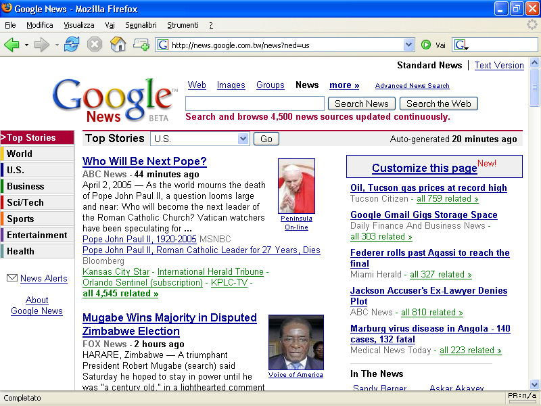Open the About Google News link
Image resolution: width=541 pixels, height=406 pixels.
[x=37, y=306]
